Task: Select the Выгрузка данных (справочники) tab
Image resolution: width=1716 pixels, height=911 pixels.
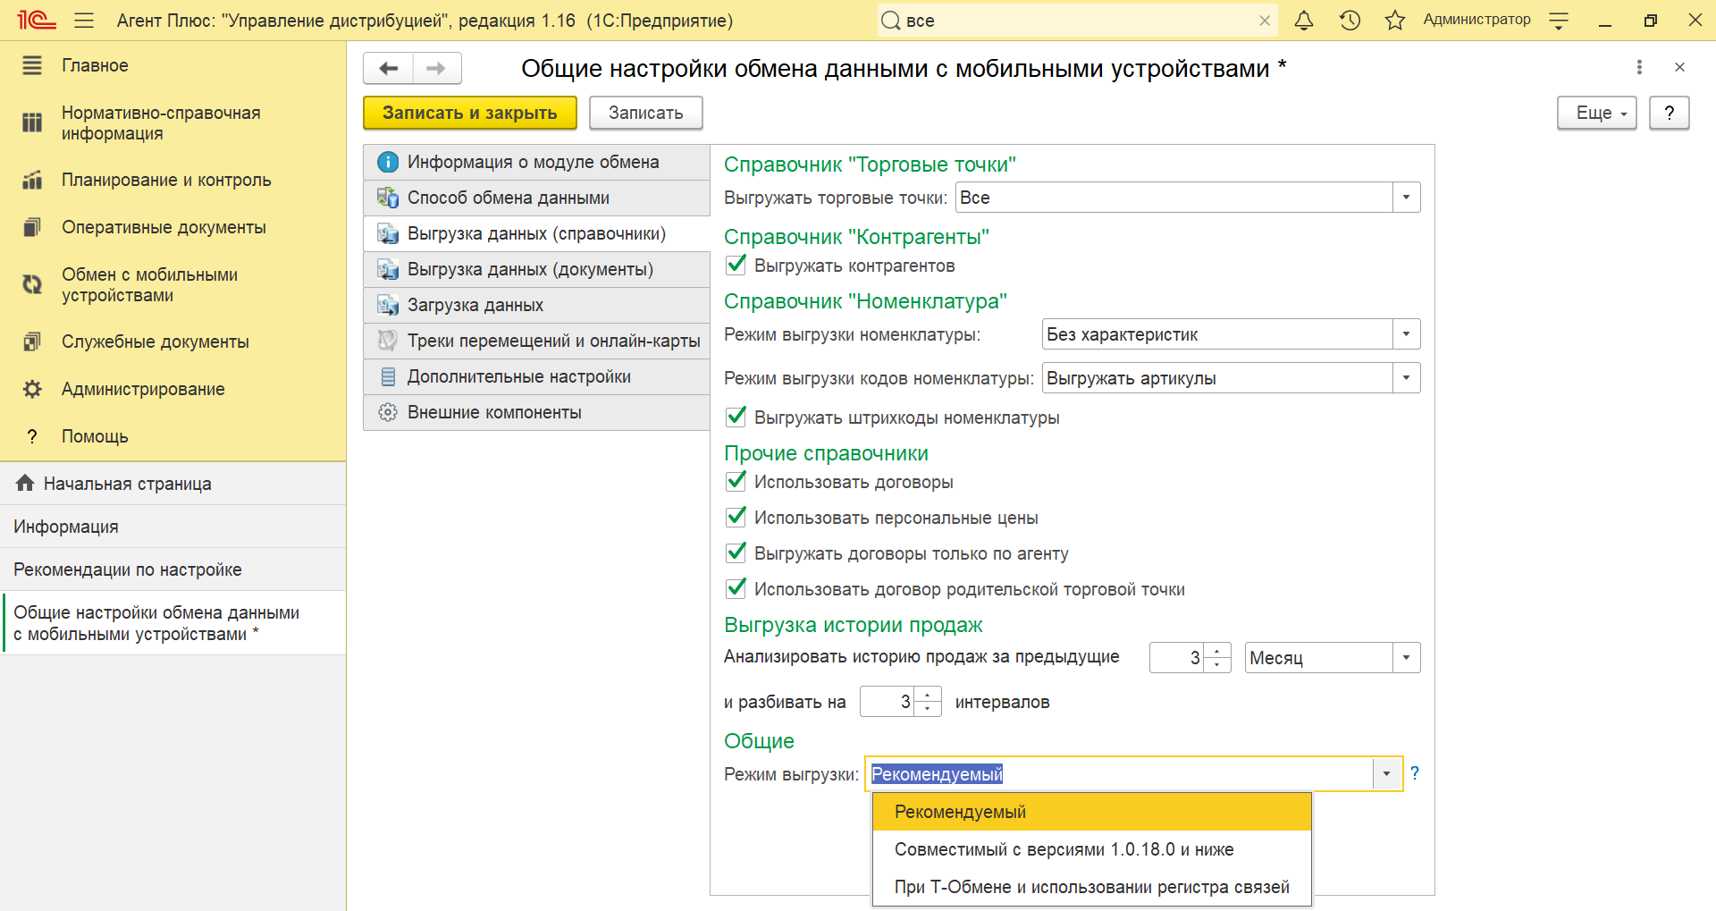Action: [x=536, y=233]
